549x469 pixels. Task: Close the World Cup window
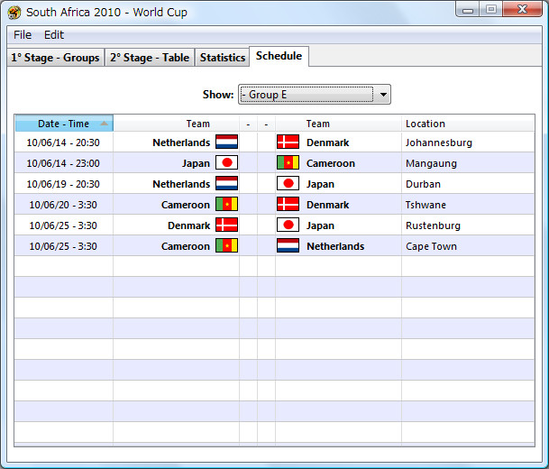(x=522, y=9)
